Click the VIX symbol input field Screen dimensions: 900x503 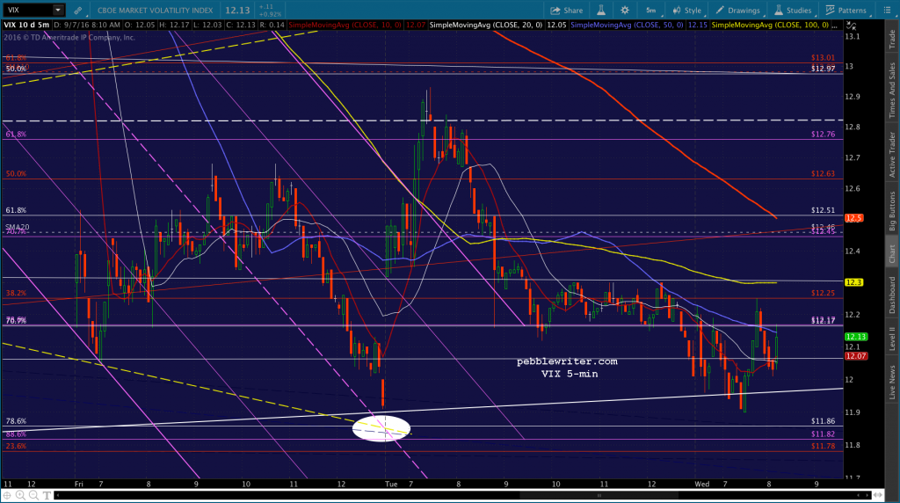(28, 10)
